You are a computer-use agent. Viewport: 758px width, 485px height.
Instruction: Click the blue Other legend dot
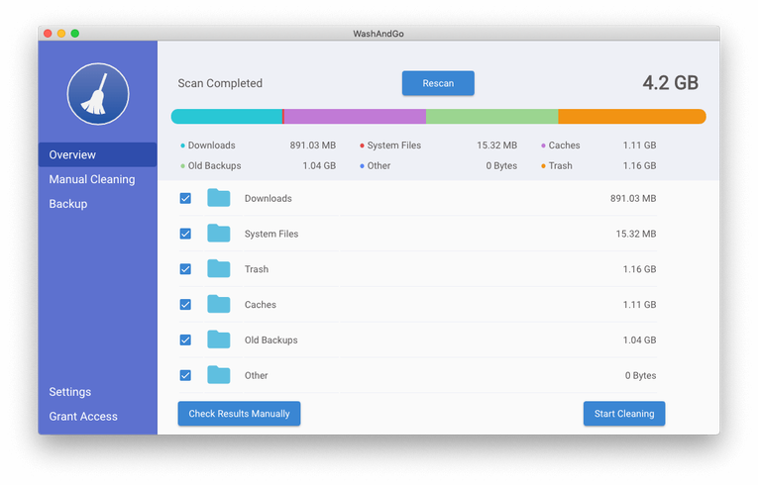click(x=362, y=166)
